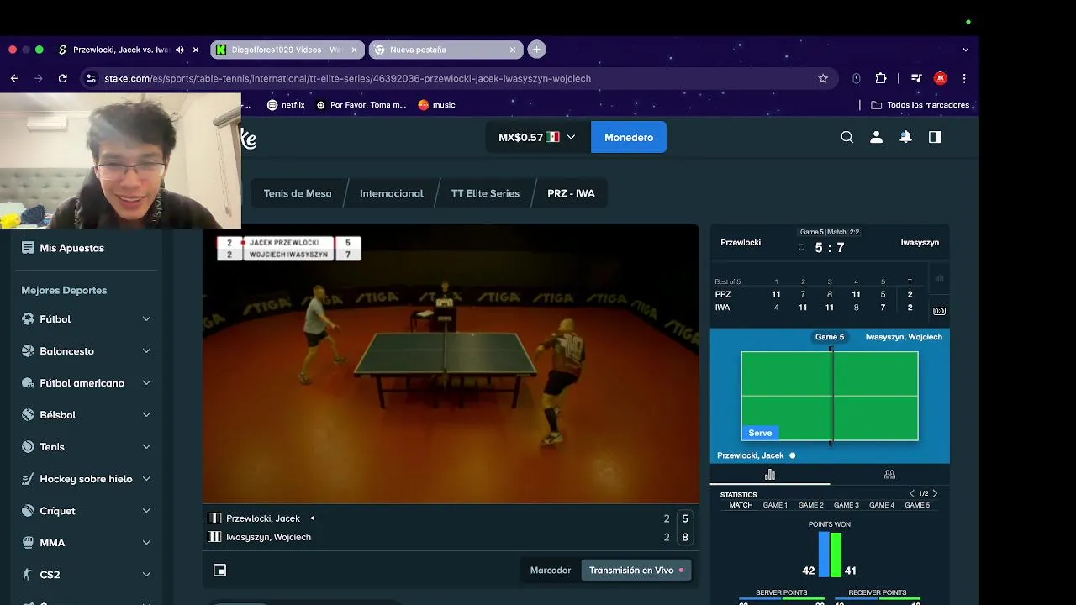Open the scoreboard bar chart statistics icon

770,475
